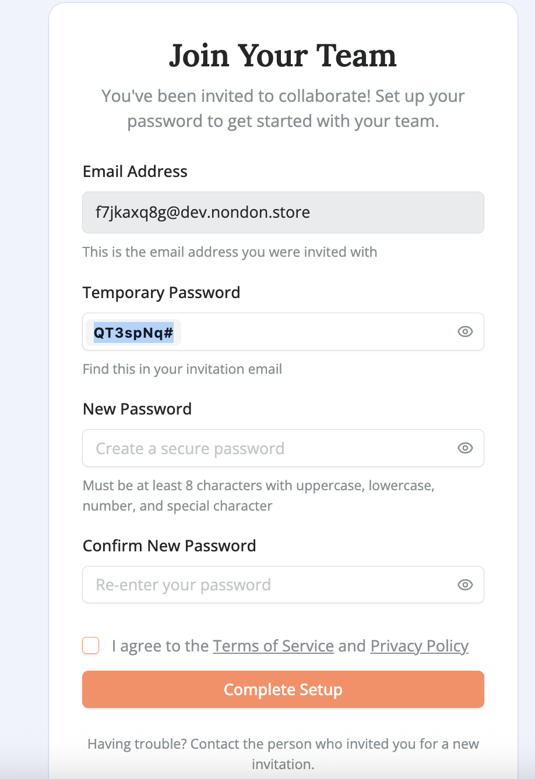Click the Join Your Team heading
Image resolution: width=535 pixels, height=779 pixels.
click(x=283, y=55)
